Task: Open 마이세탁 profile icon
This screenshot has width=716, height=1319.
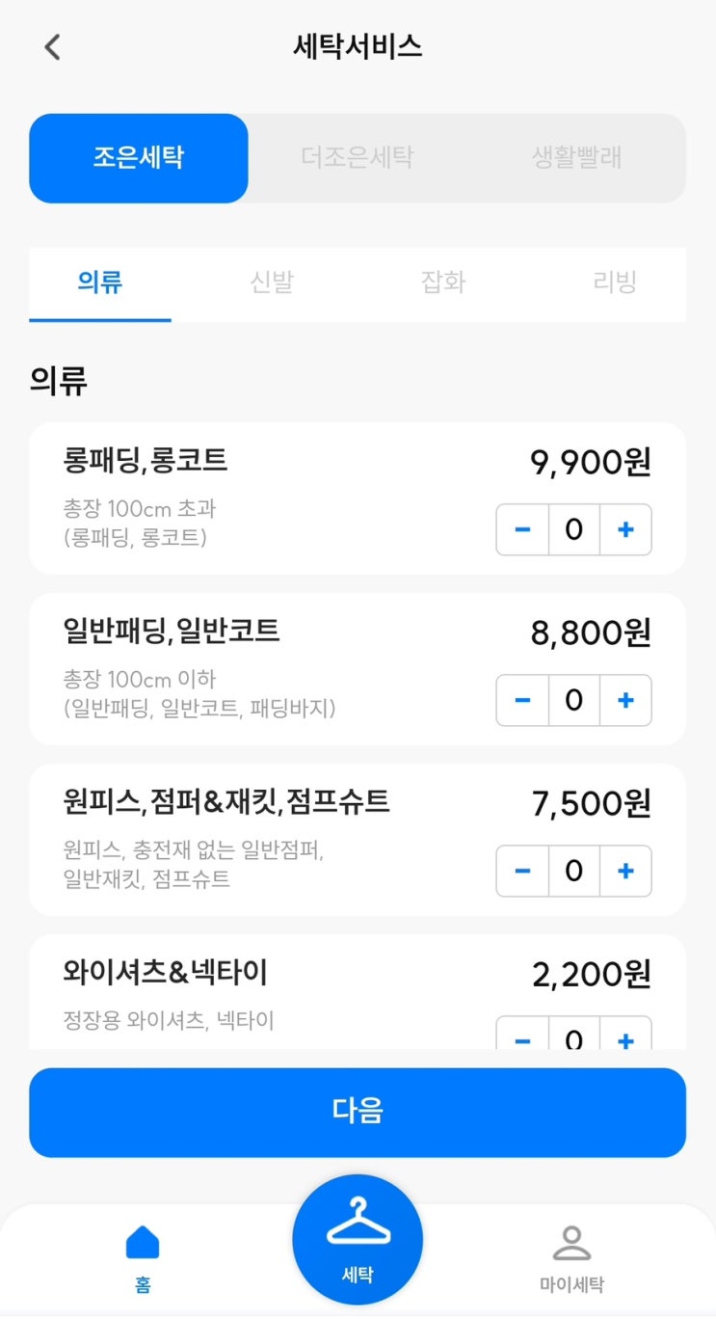Action: (571, 1244)
